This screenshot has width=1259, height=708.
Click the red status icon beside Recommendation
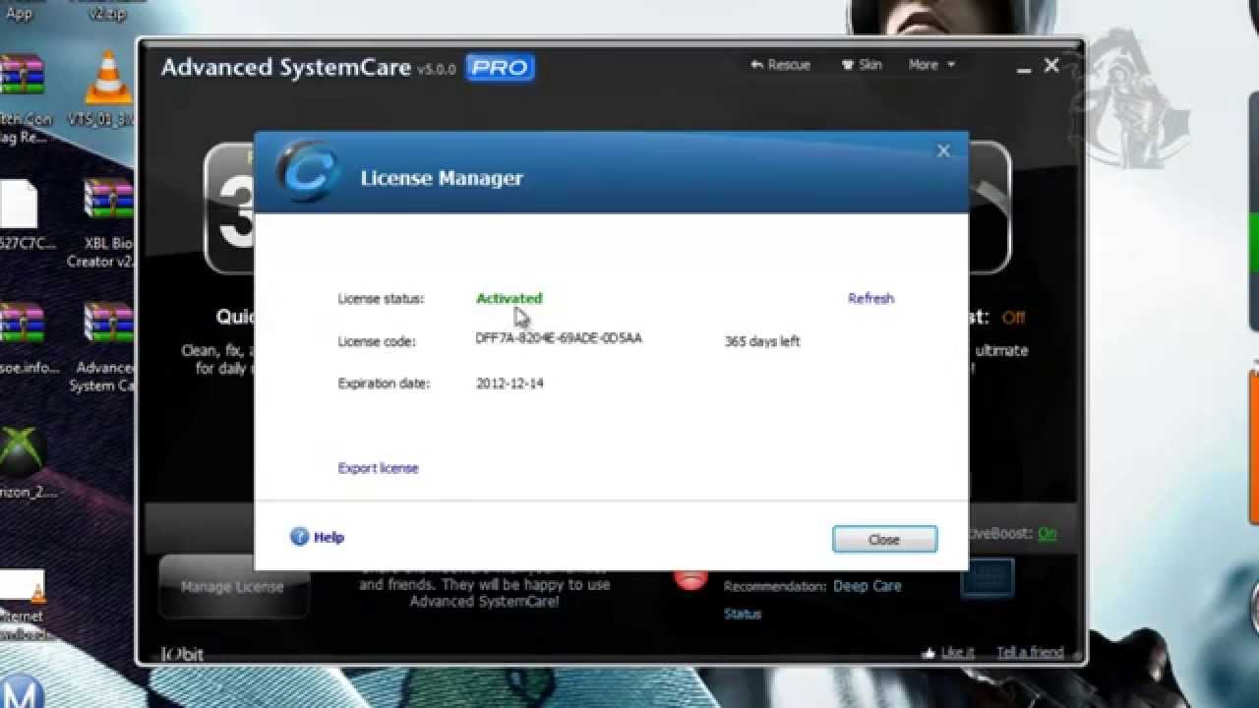tap(690, 578)
